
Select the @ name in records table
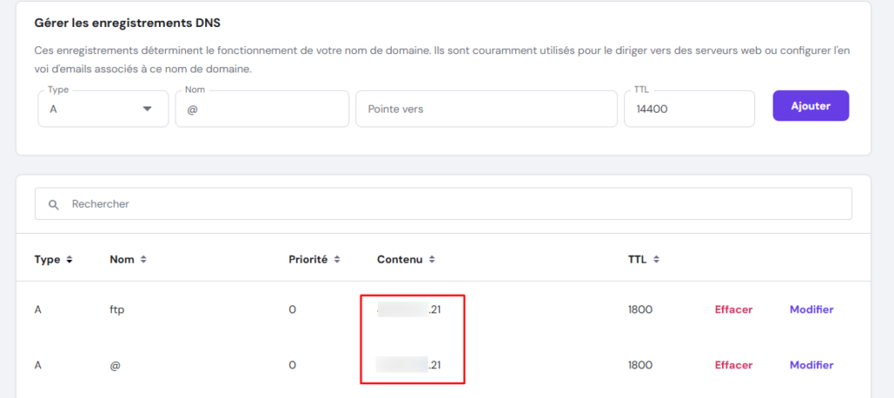(x=114, y=366)
